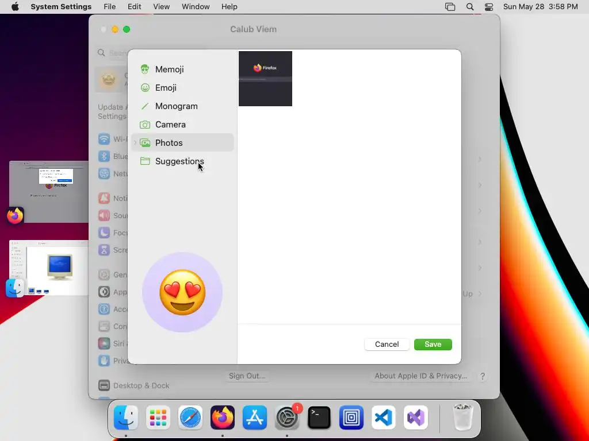
Task: Launch Safari from the Dock
Action: point(190,417)
